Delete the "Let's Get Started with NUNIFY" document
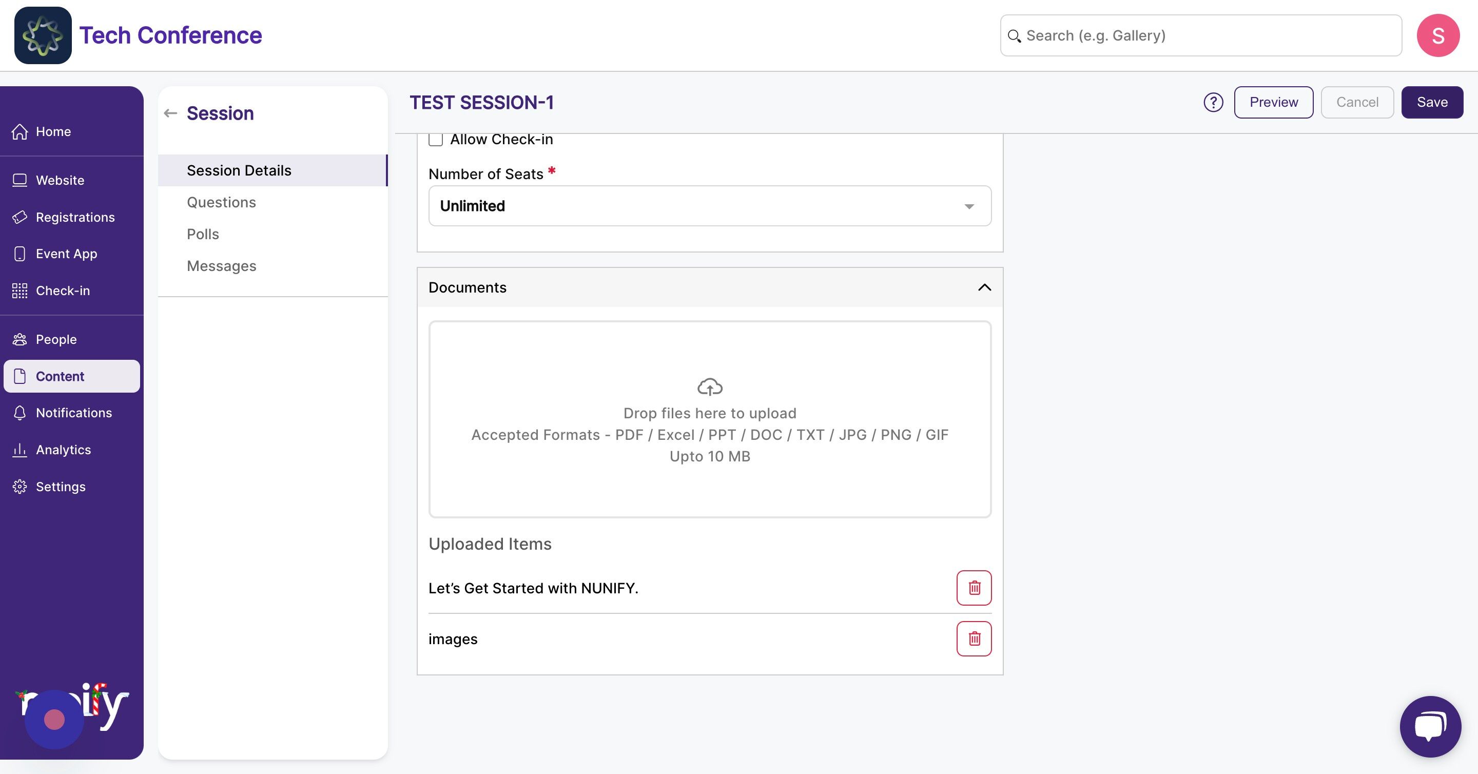 point(974,588)
